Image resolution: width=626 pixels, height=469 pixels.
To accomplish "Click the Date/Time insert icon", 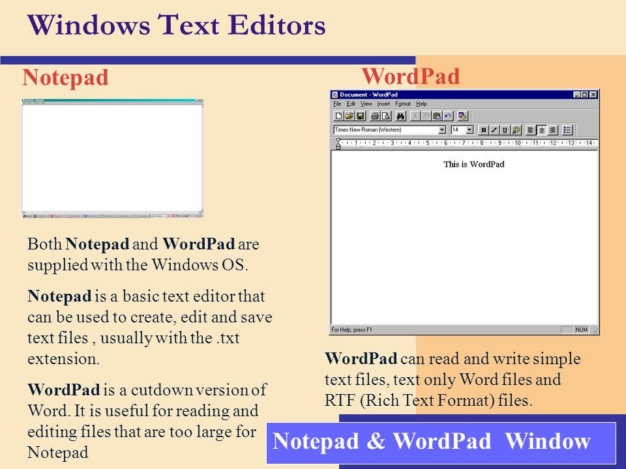I will 462,116.
